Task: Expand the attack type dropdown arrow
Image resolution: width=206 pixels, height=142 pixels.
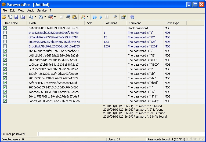Action: pyautogui.click(x=87, y=17)
